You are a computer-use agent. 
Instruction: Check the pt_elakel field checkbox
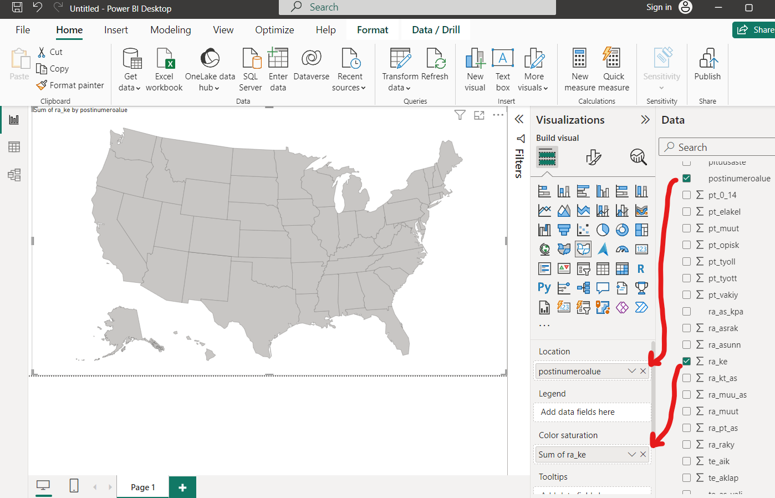click(686, 211)
